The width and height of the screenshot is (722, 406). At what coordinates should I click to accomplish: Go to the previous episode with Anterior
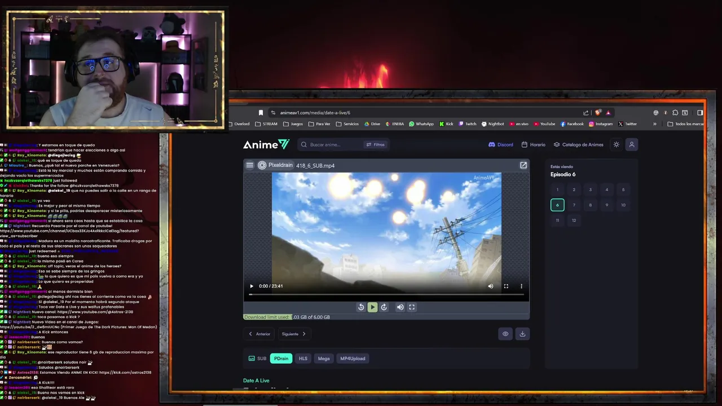259,334
